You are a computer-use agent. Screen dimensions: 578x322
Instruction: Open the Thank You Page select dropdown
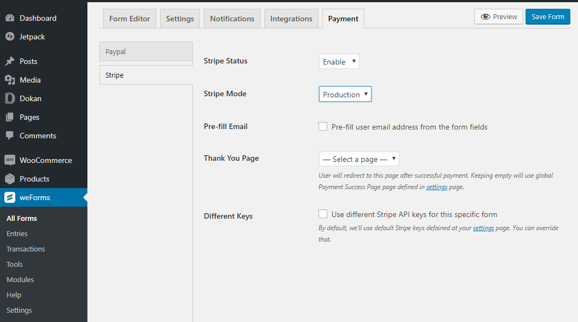pyautogui.click(x=359, y=159)
